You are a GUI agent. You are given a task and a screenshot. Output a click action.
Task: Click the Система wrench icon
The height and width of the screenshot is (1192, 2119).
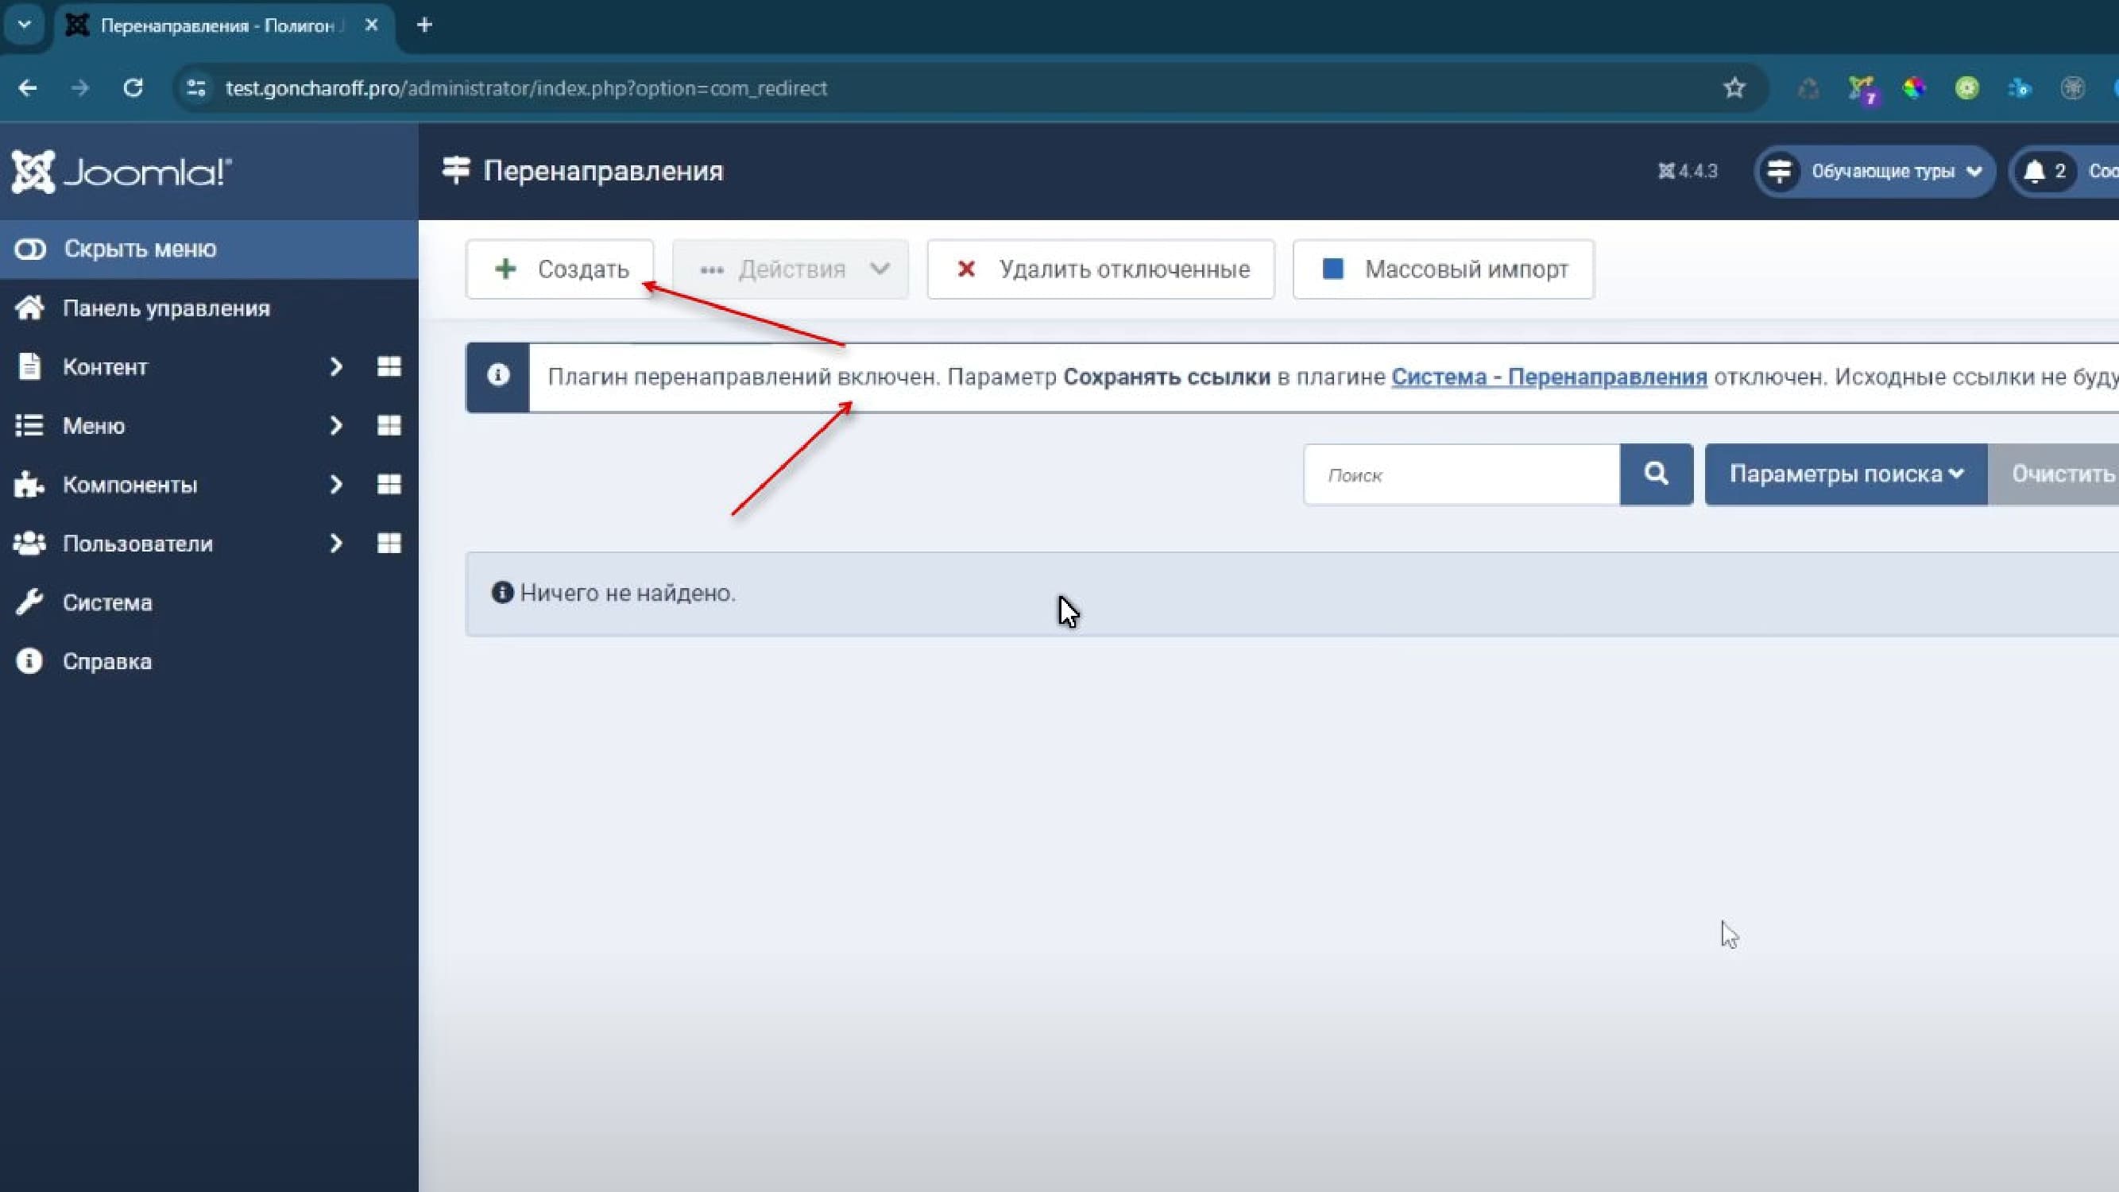(29, 602)
